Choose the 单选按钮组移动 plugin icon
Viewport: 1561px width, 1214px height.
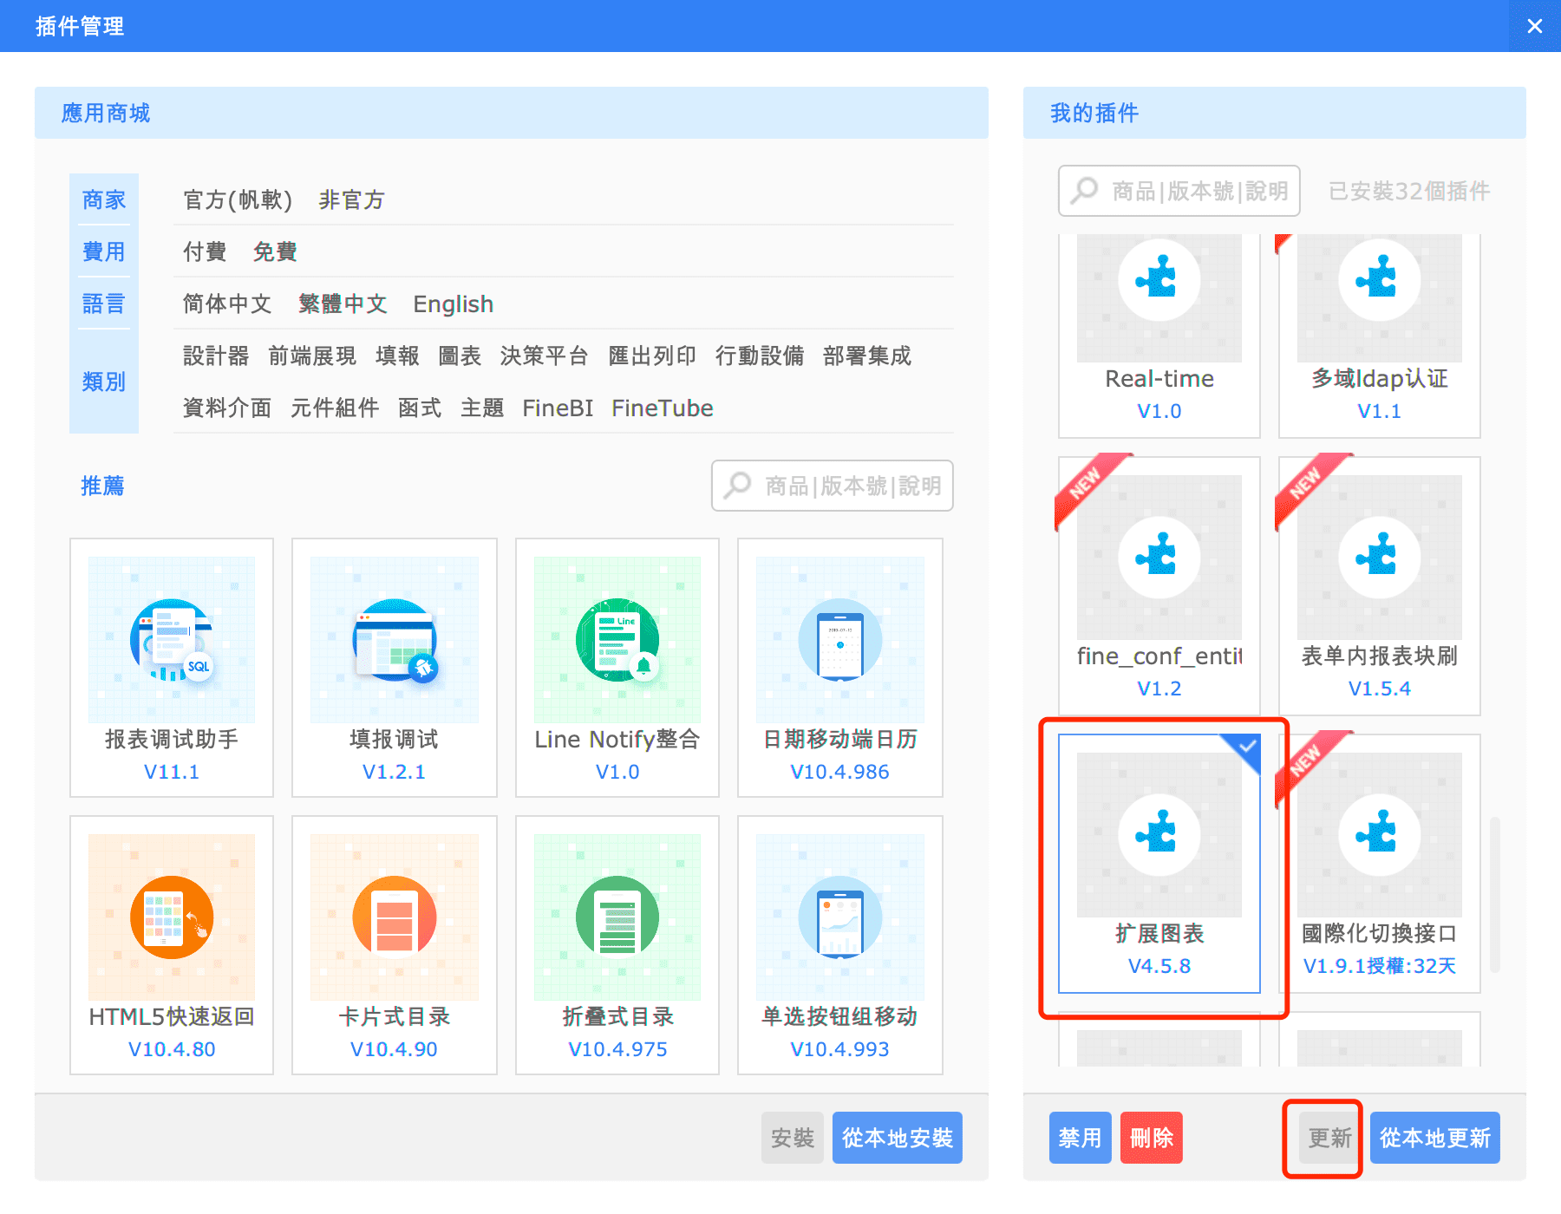839,917
